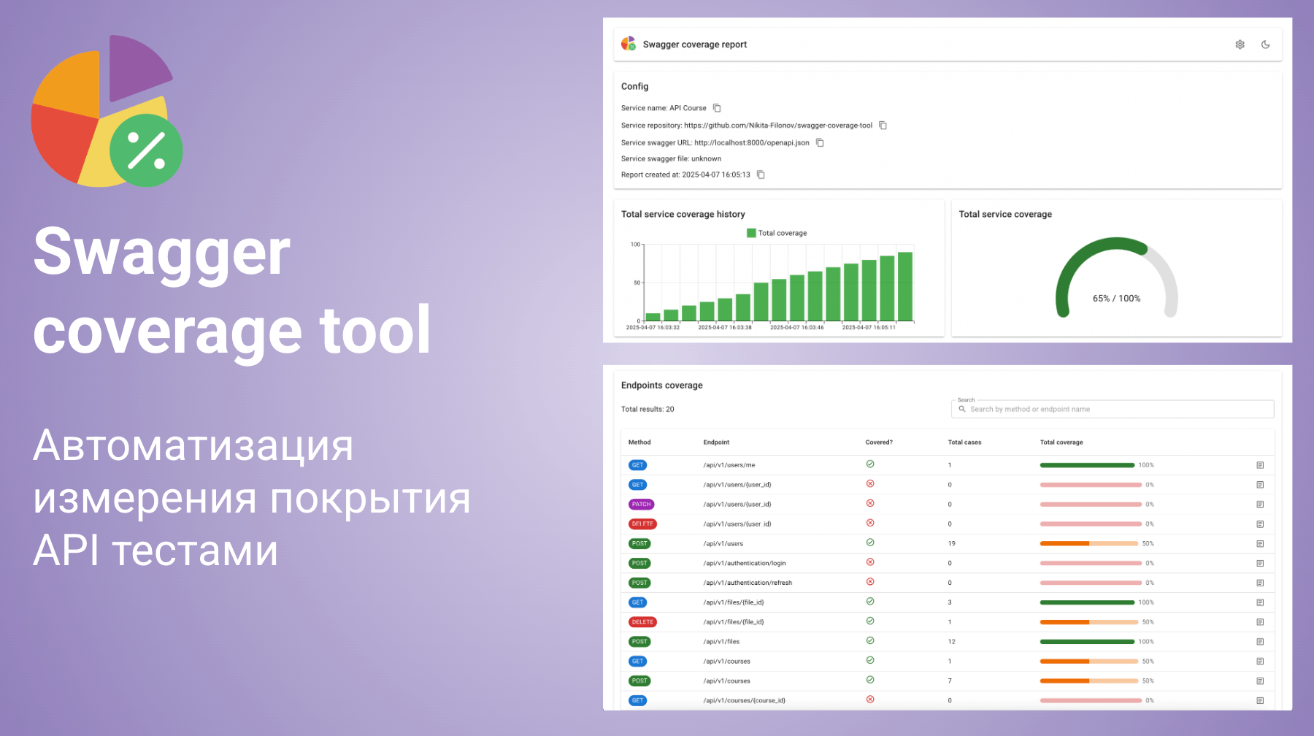The width and height of the screenshot is (1314, 736).
Task: Toggle dark mode with the moon icon
Action: point(1266,45)
